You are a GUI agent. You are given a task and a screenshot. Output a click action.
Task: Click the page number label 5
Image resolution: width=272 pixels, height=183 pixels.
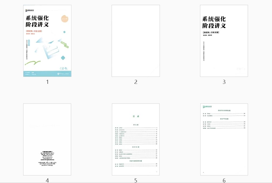tap(136, 181)
